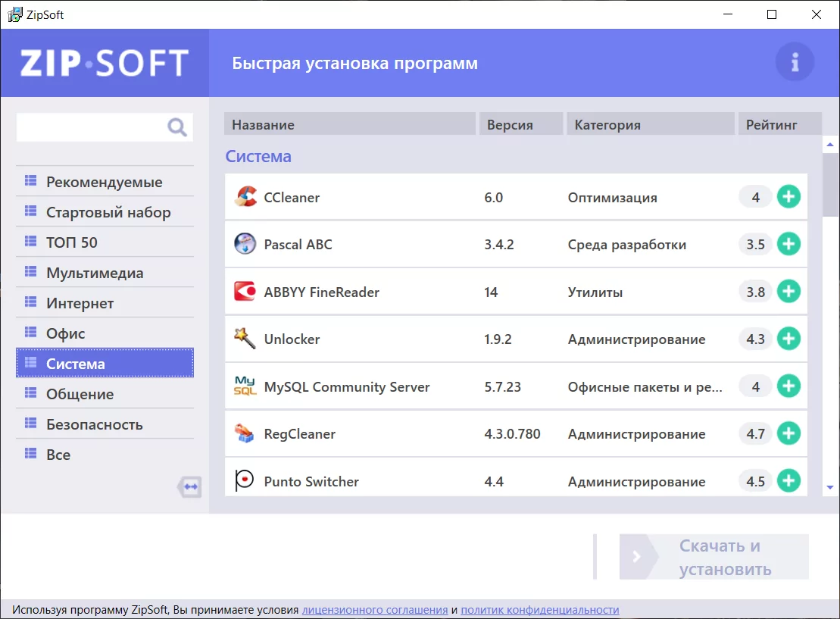
Task: Add Unlocker with its green plus button
Action: click(x=788, y=339)
